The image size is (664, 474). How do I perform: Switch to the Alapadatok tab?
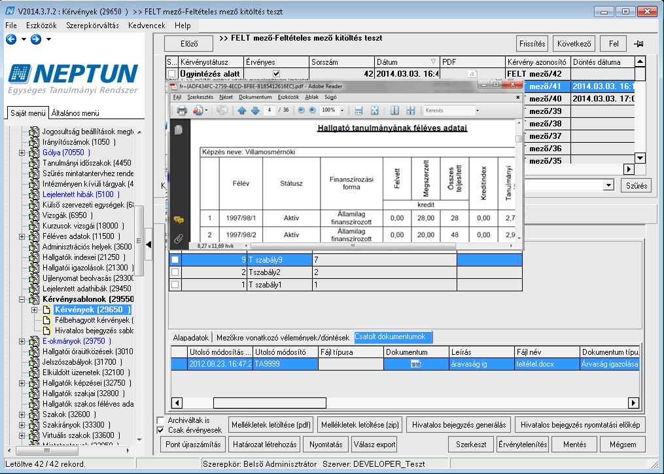click(190, 337)
